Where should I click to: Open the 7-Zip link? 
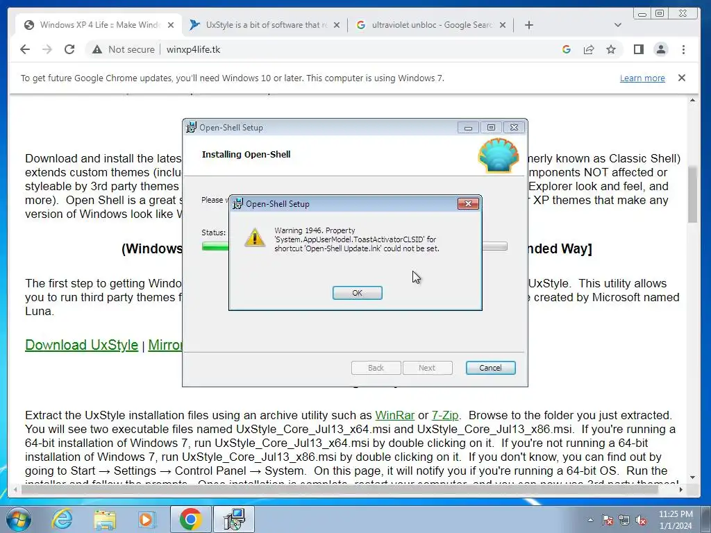tap(445, 415)
